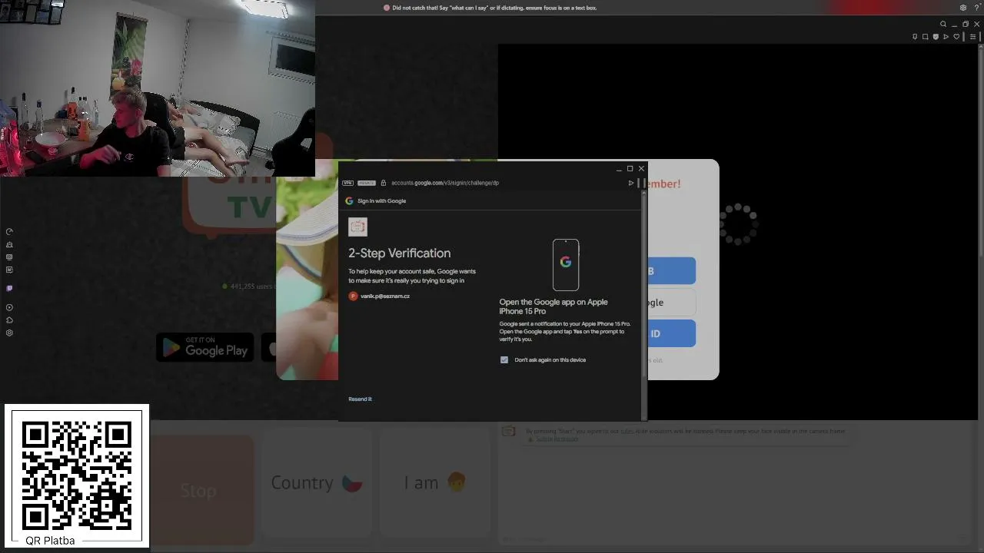Screen dimensions: 984x553
Task: Click the app logo thumbnail above 2-Step Verification
Action: tap(357, 227)
